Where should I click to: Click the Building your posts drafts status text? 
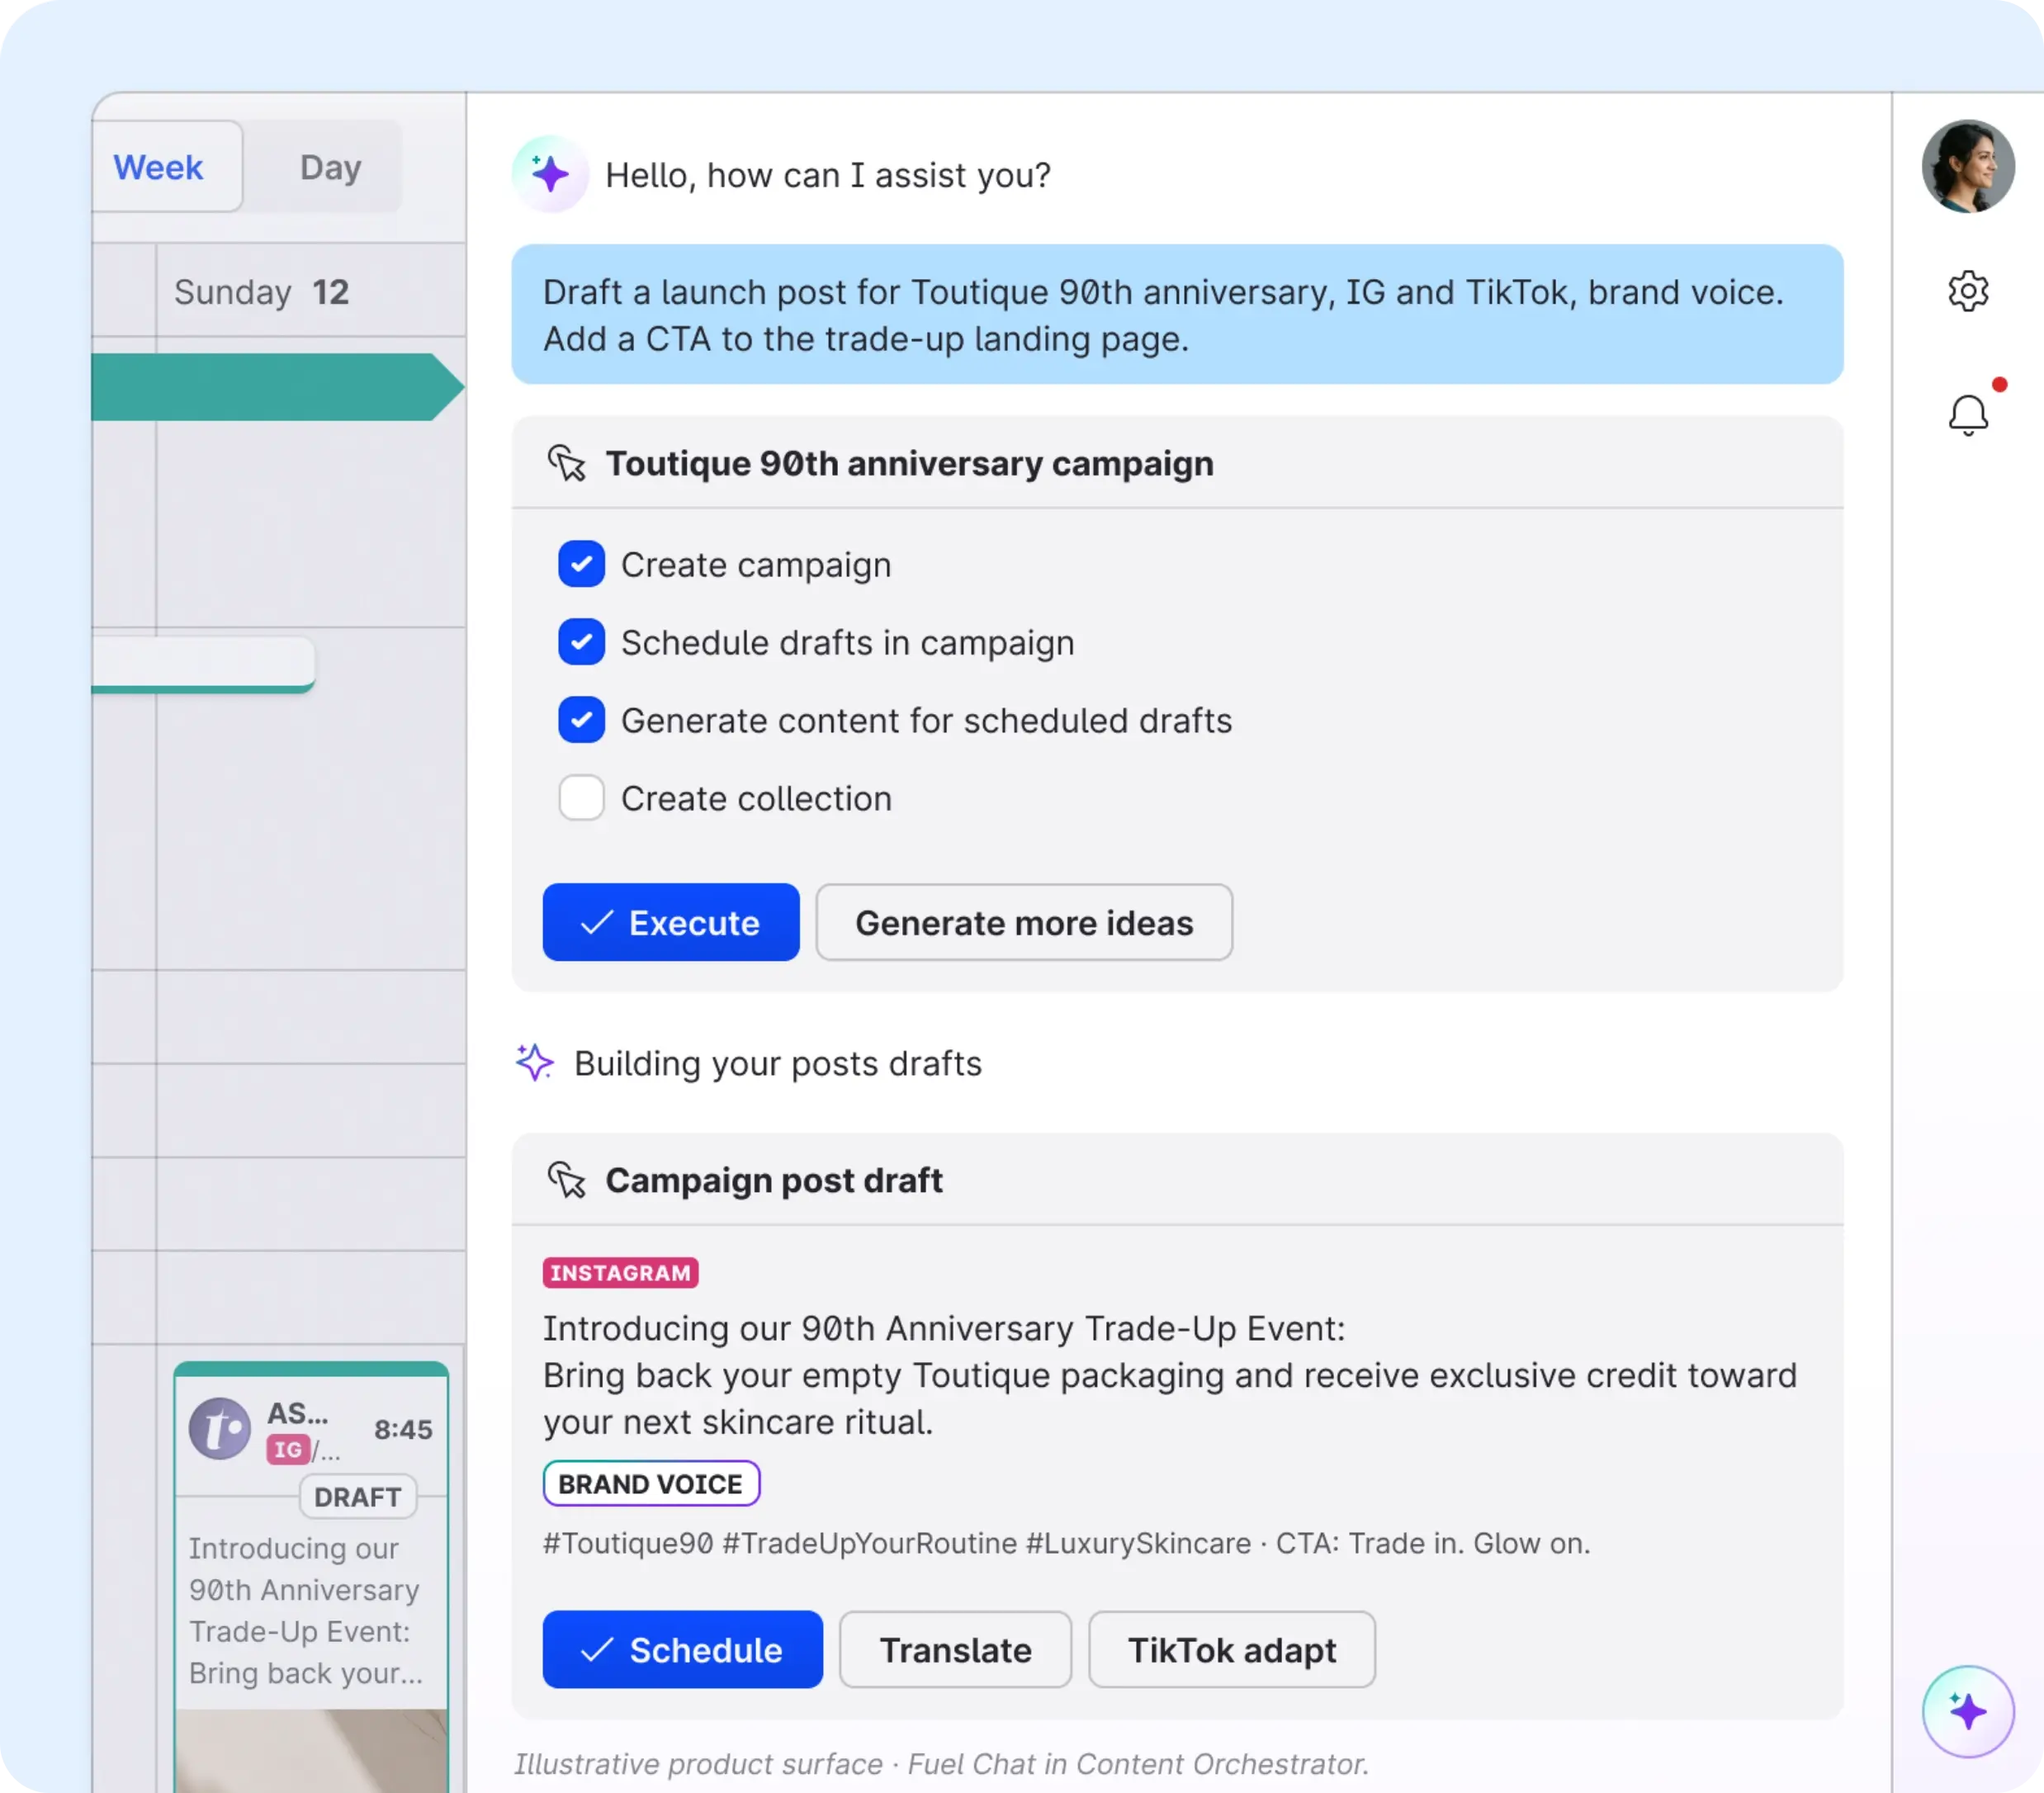778,1063
